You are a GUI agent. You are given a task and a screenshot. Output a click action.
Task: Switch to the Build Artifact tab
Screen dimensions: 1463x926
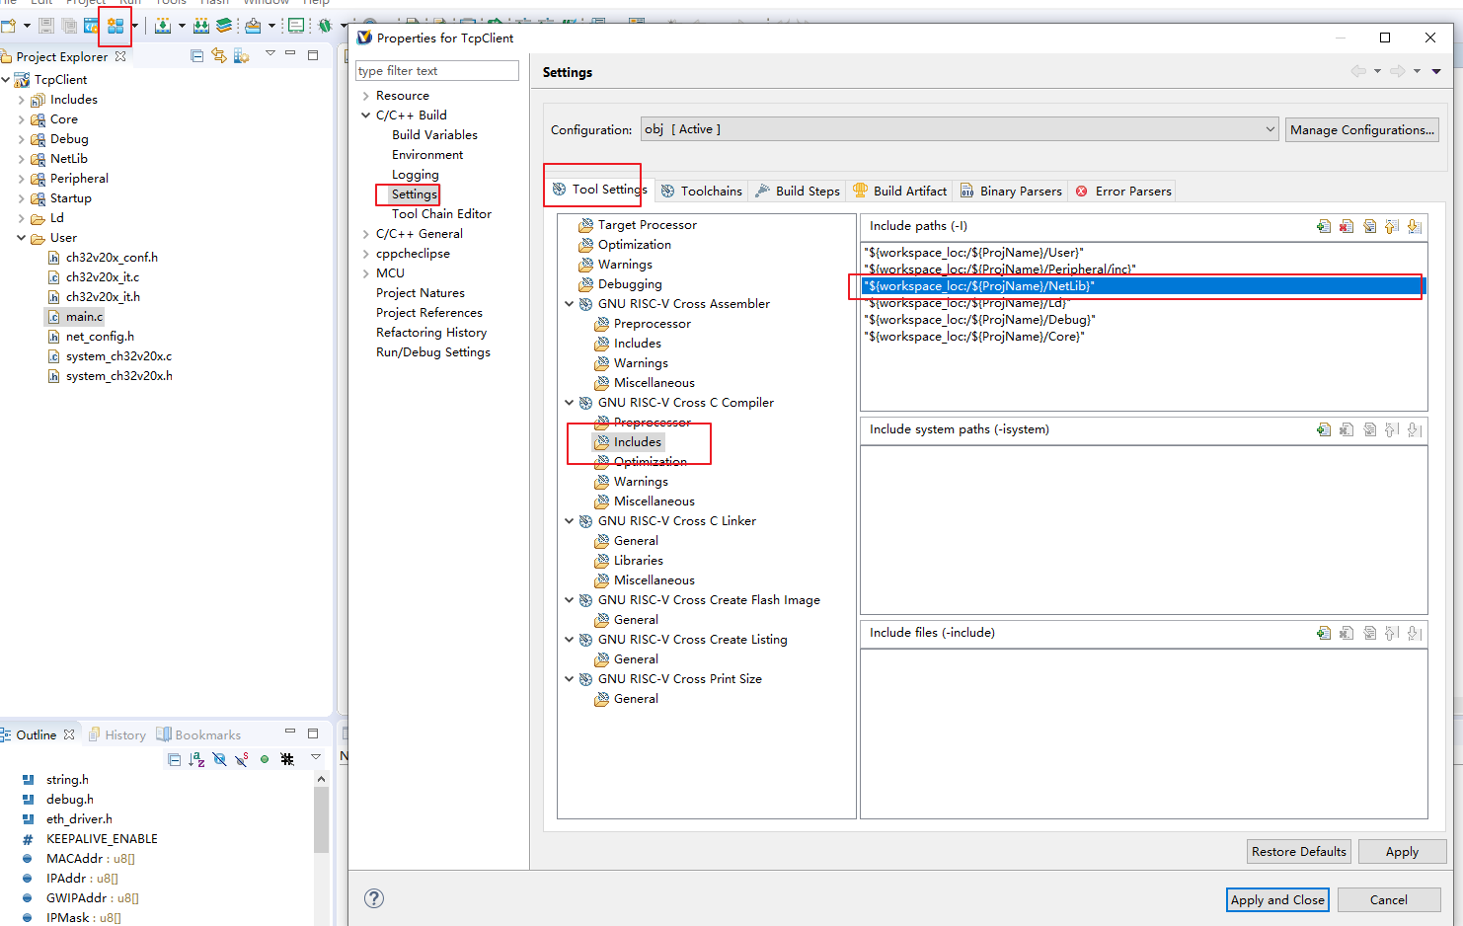[899, 192]
